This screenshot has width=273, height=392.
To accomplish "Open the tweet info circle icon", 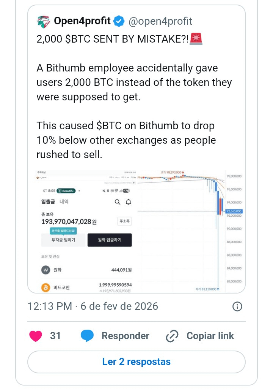I will click(x=237, y=306).
